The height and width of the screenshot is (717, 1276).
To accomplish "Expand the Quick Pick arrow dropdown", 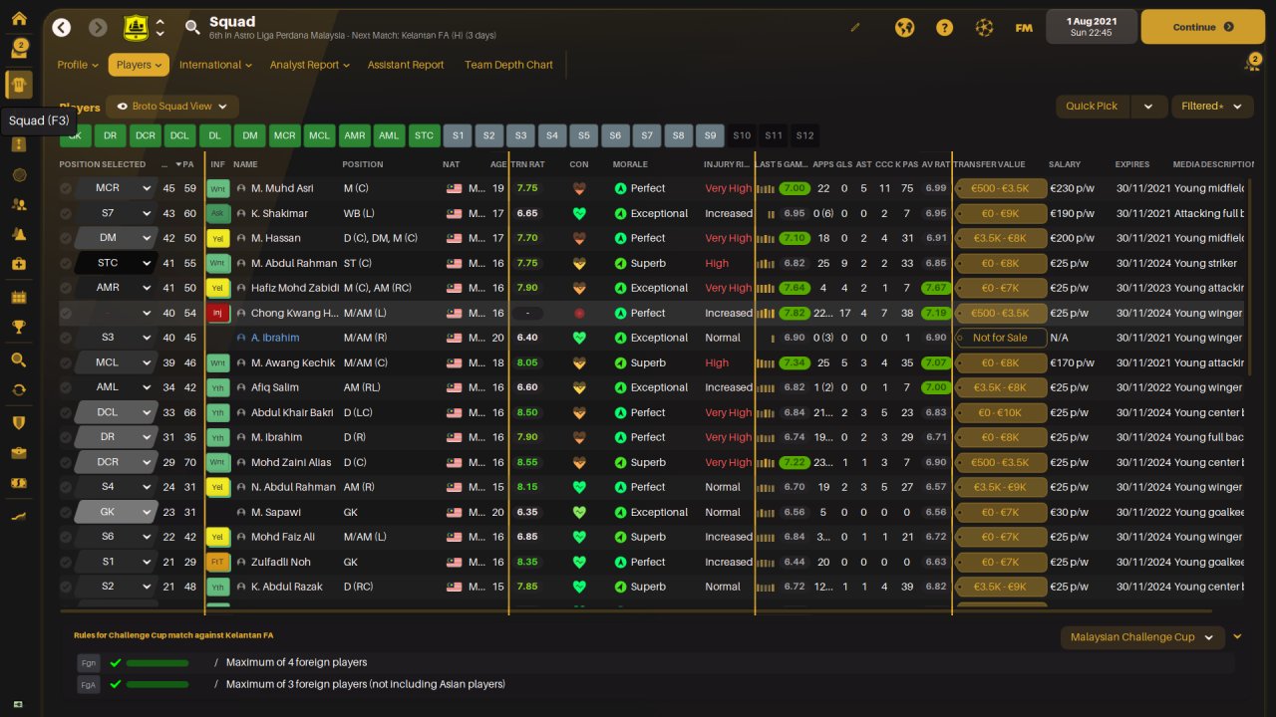I will pyautogui.click(x=1148, y=106).
